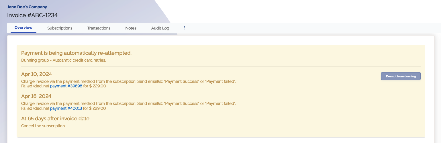Switch to the Overview tab
441x143 pixels.
tap(23, 28)
